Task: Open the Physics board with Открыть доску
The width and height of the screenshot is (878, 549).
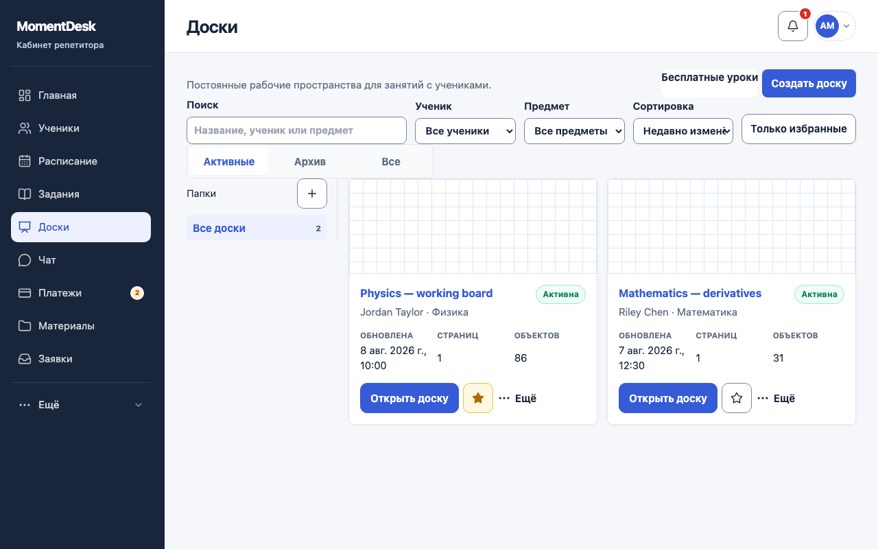Action: coord(410,398)
